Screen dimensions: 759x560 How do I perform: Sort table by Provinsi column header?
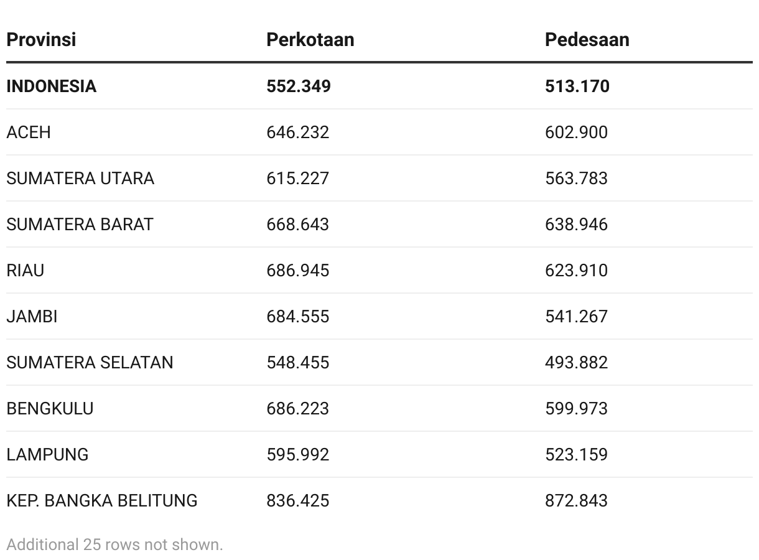tap(41, 39)
